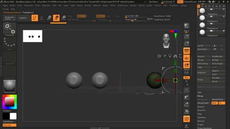The image size is (230, 129).
Task: Open the Brush menu
Action: [13, 5]
